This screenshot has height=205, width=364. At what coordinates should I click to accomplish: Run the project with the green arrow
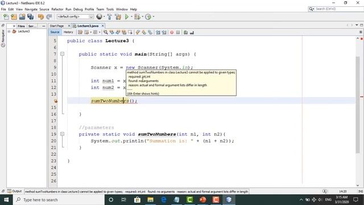tap(127, 17)
